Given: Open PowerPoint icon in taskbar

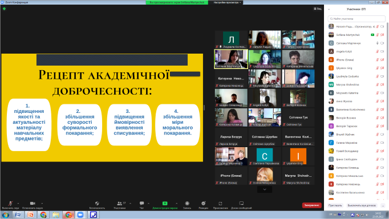Looking at the screenshot, I should [31, 215].
